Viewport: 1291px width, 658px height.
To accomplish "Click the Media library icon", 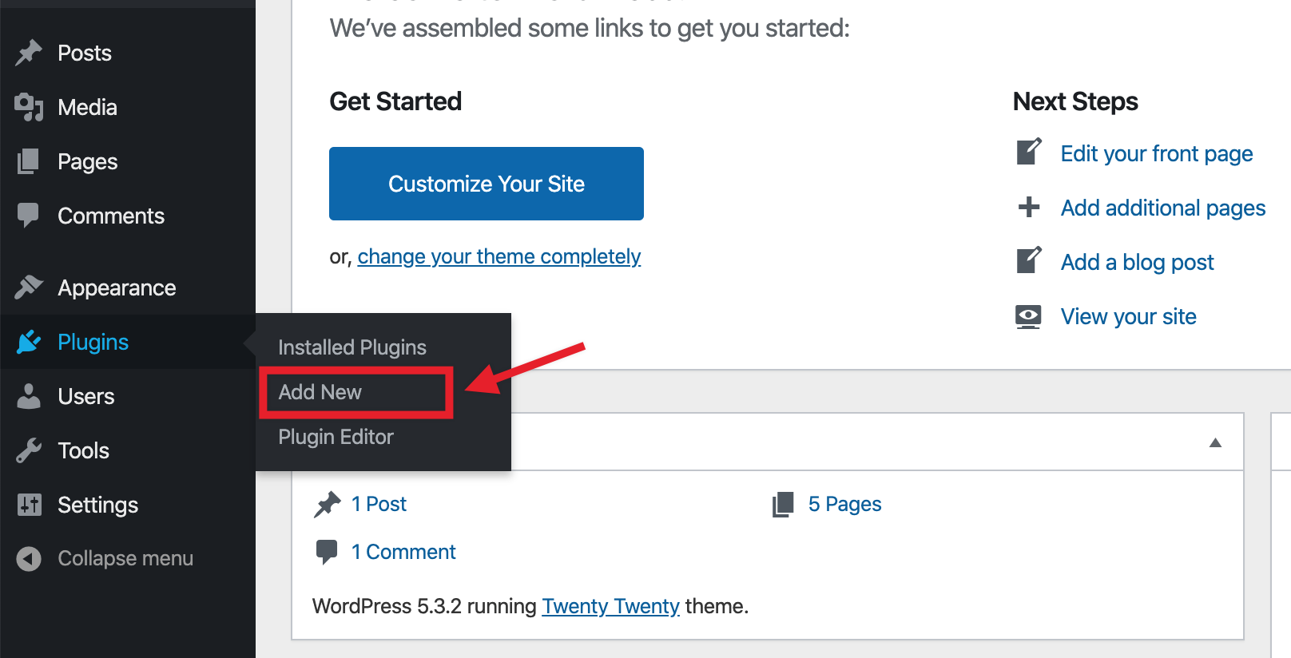I will [x=29, y=107].
